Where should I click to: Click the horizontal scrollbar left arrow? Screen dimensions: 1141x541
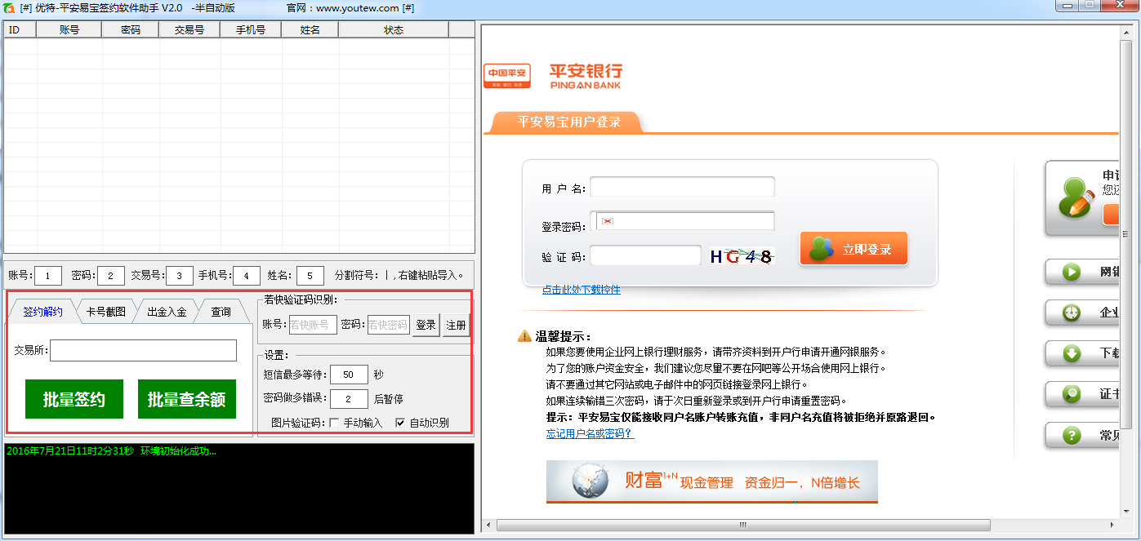pos(488,524)
